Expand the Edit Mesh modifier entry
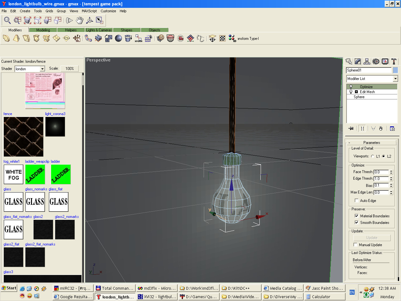This screenshot has height=301, width=401. (356, 92)
